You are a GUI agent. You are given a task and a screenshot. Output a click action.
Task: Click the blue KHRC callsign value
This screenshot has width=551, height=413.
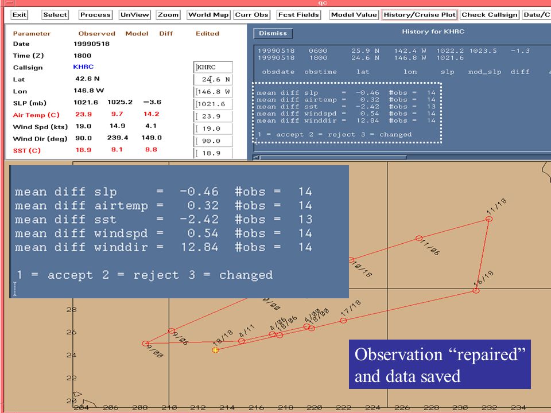[x=83, y=67]
